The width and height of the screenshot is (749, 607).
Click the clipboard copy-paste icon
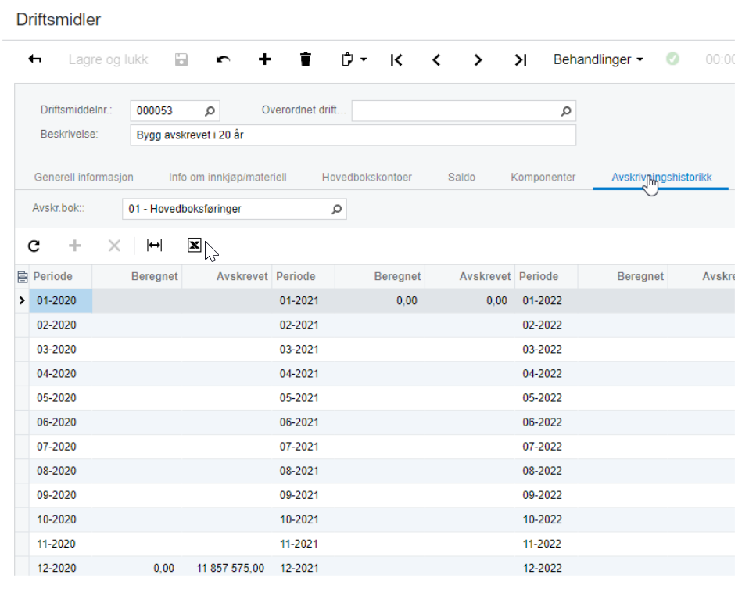(x=348, y=59)
